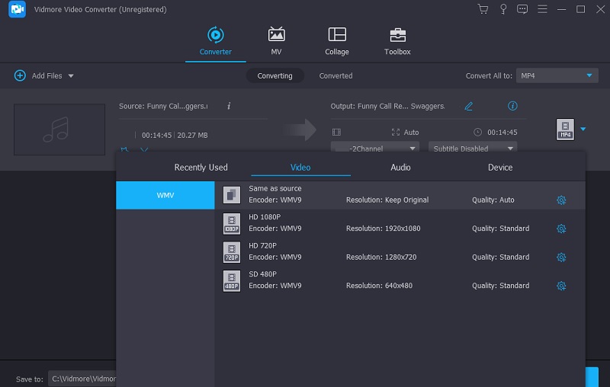Click the Add Files button
The image size is (610, 387).
coord(43,76)
